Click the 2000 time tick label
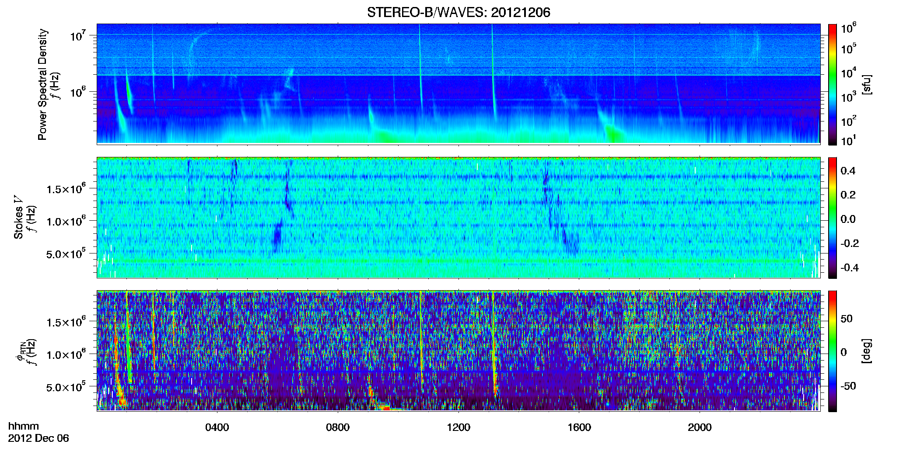 click(700, 427)
